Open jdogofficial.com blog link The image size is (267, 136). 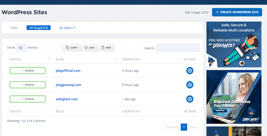click(x=68, y=70)
